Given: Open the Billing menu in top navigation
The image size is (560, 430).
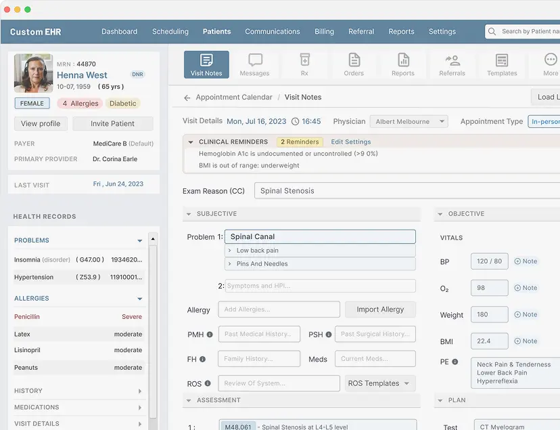Looking at the screenshot, I should [x=324, y=31].
